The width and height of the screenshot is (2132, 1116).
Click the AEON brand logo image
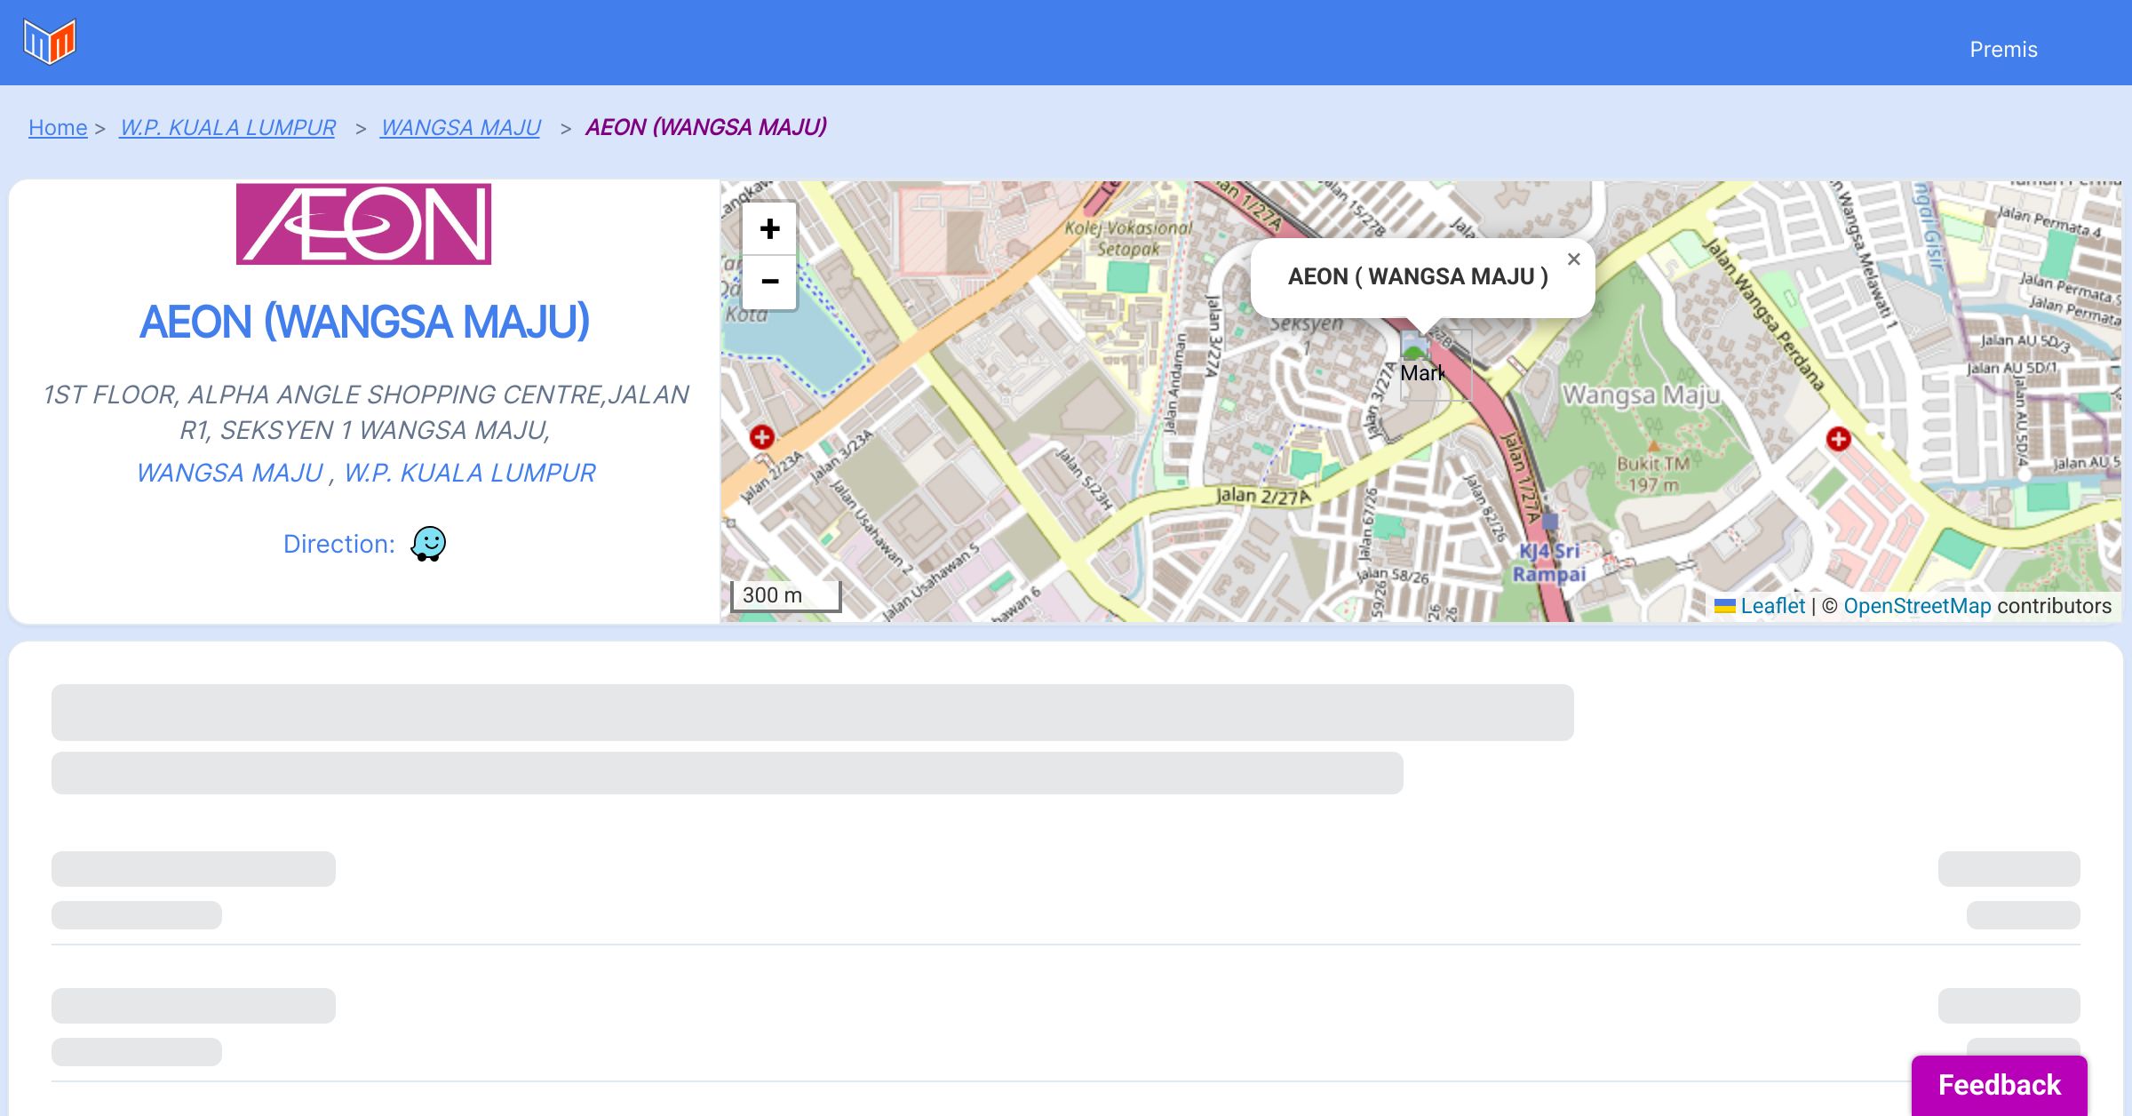click(x=363, y=224)
